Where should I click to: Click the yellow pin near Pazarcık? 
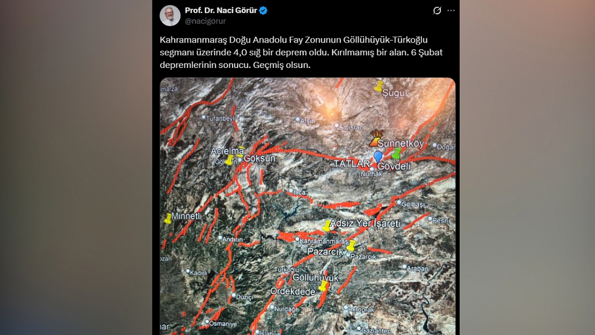tap(351, 245)
